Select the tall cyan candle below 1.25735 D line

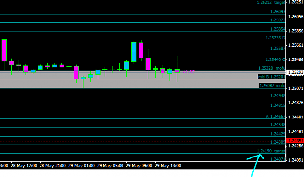pyautogui.click(x=134, y=52)
